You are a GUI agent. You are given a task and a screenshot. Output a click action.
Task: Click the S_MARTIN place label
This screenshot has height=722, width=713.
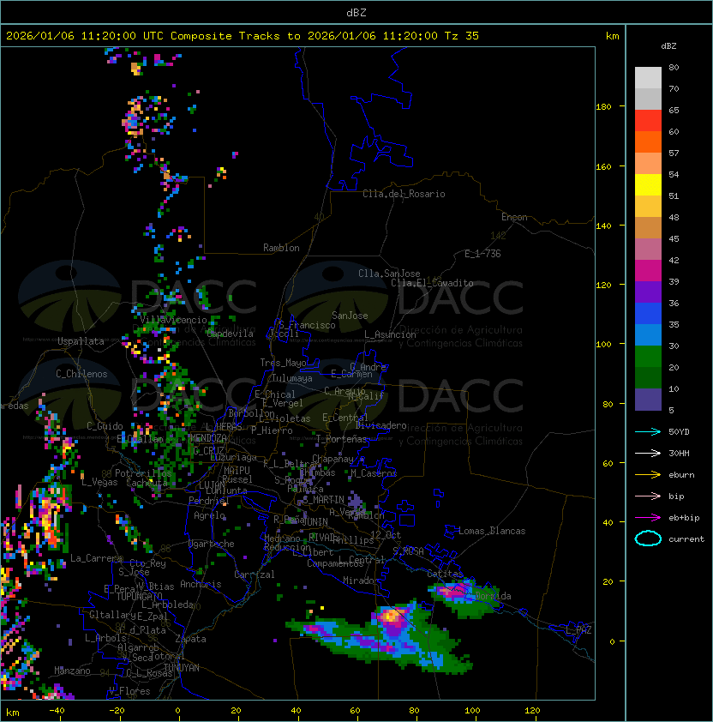point(323,499)
